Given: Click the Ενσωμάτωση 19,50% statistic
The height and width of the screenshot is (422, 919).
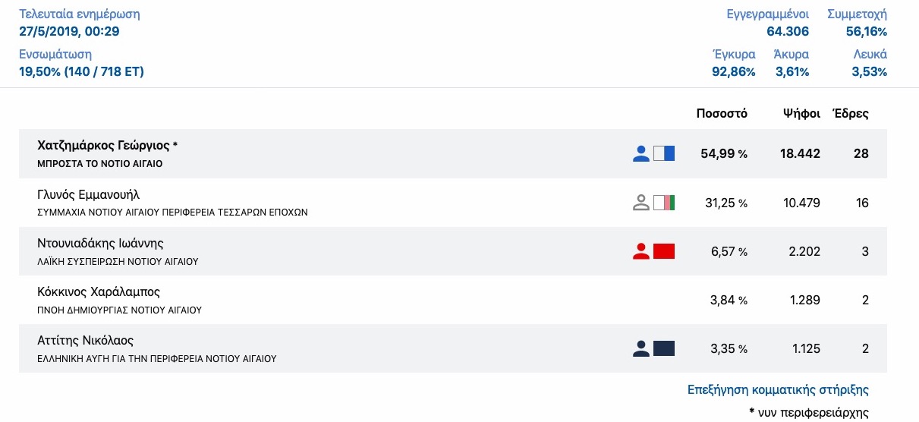Looking at the screenshot, I should pyautogui.click(x=81, y=64).
